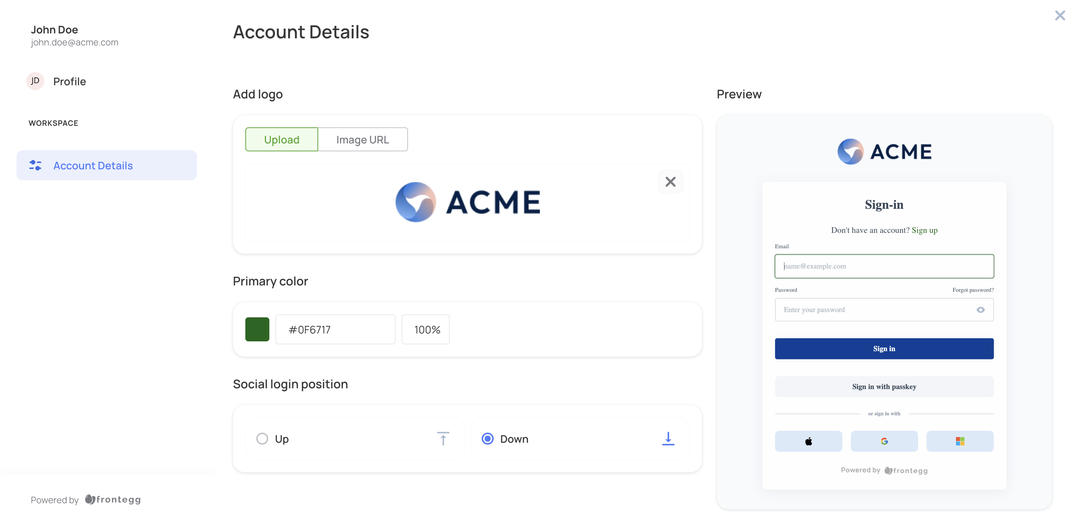The image size is (1079, 522).
Task: Click the up-arrow icon beside Up option
Action: [x=443, y=438]
